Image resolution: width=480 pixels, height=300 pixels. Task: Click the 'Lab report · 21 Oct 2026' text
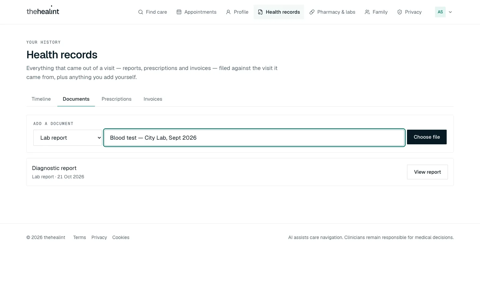[x=58, y=177]
